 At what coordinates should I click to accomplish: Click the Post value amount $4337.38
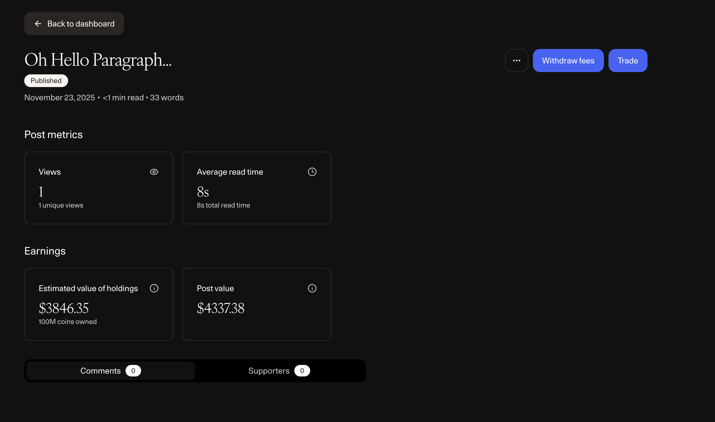click(220, 308)
